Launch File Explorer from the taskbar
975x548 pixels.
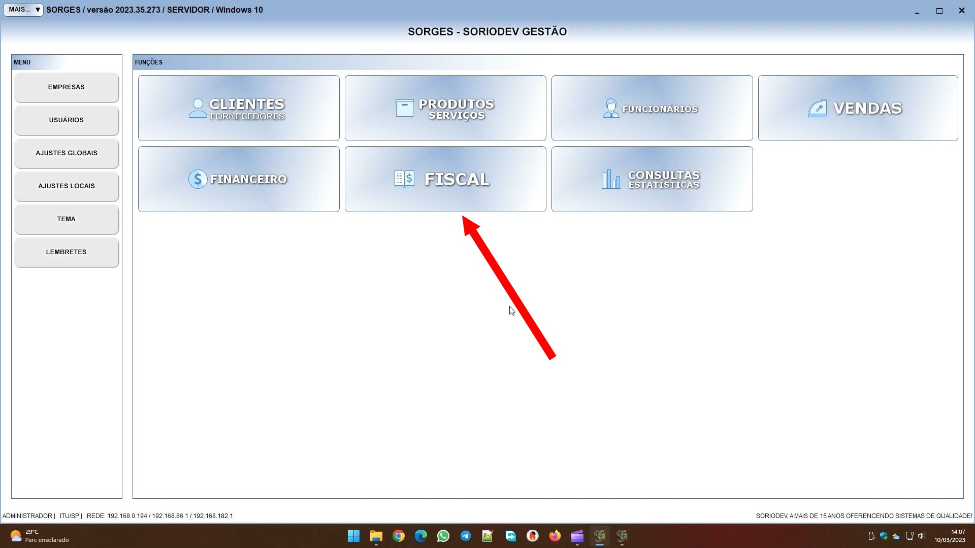point(376,536)
